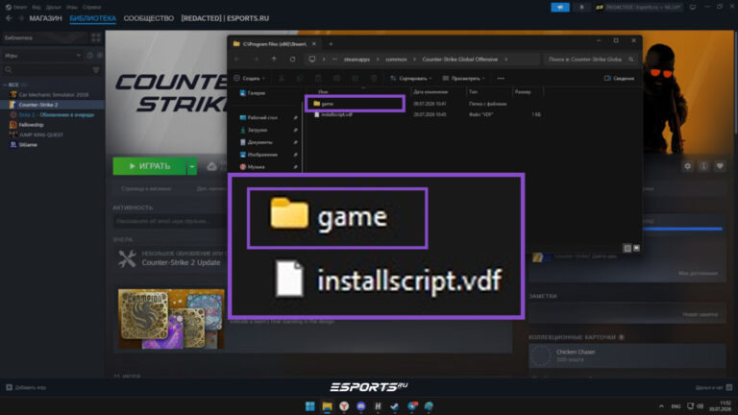Open the Counter-Strike 2 Update news item

pyautogui.click(x=182, y=262)
